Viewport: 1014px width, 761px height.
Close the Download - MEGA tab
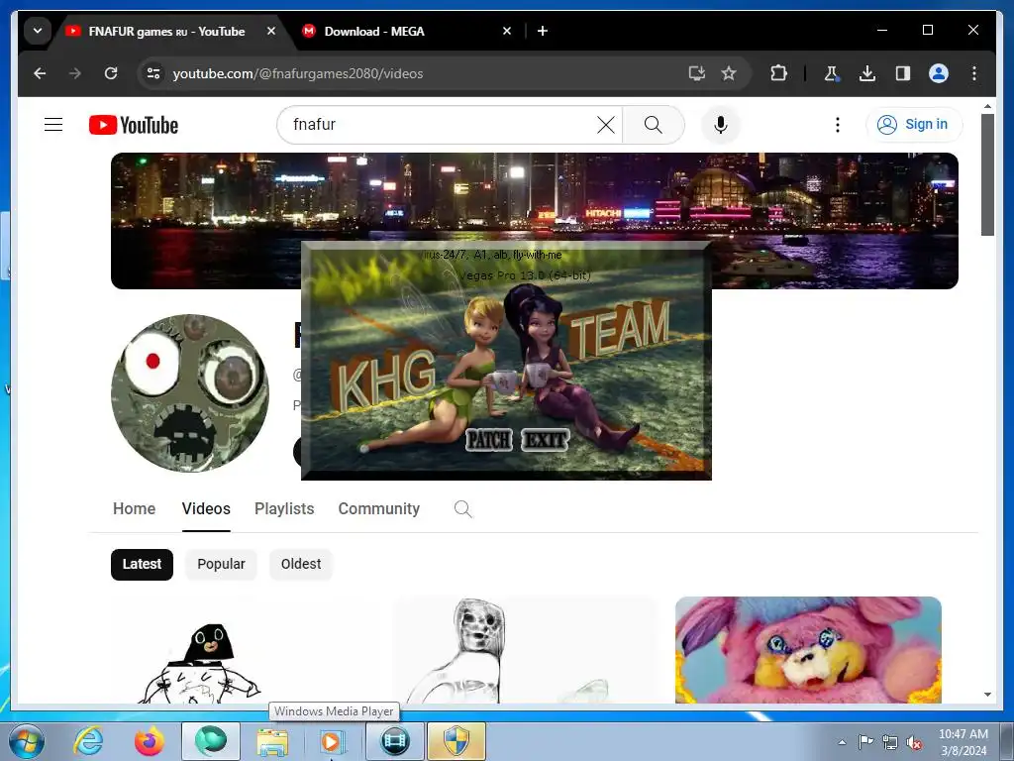(507, 31)
